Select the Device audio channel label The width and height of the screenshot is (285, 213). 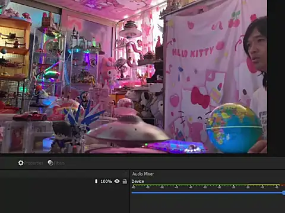pyautogui.click(x=138, y=182)
